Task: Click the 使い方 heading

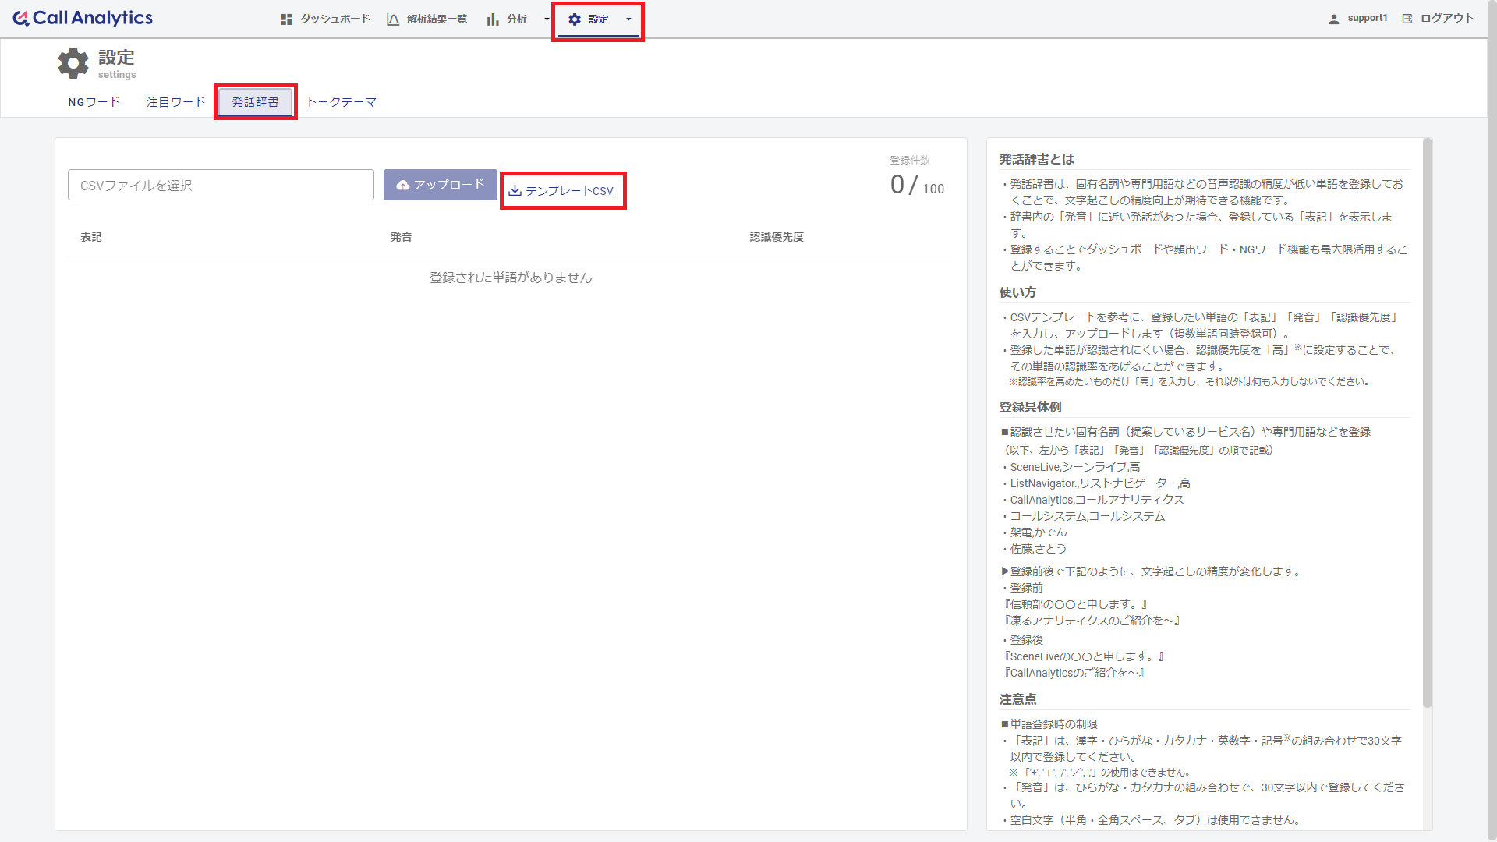Action: click(1018, 292)
